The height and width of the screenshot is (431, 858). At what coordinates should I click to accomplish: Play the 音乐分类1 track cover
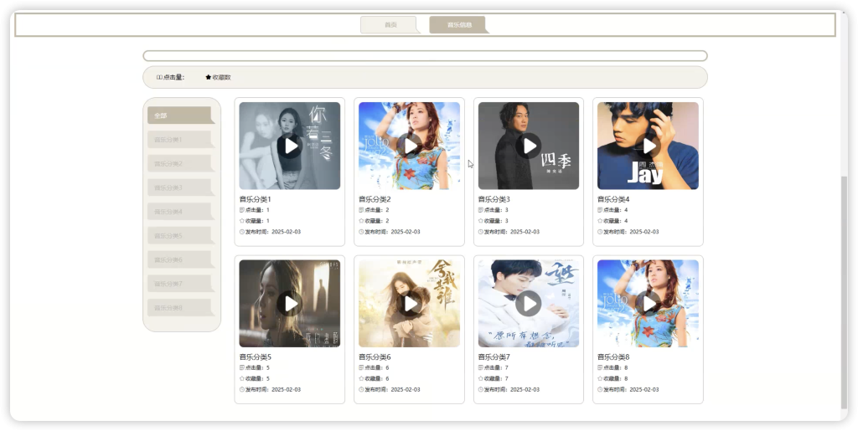click(x=289, y=146)
